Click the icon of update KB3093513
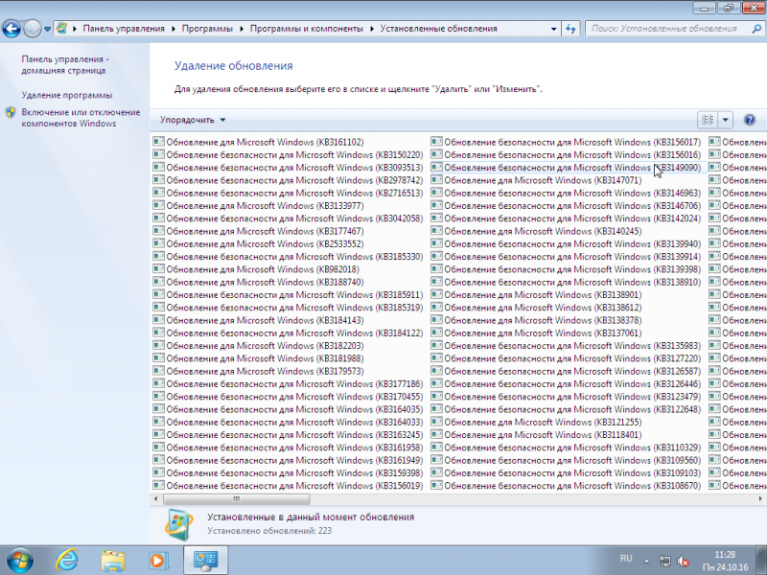 tap(158, 167)
